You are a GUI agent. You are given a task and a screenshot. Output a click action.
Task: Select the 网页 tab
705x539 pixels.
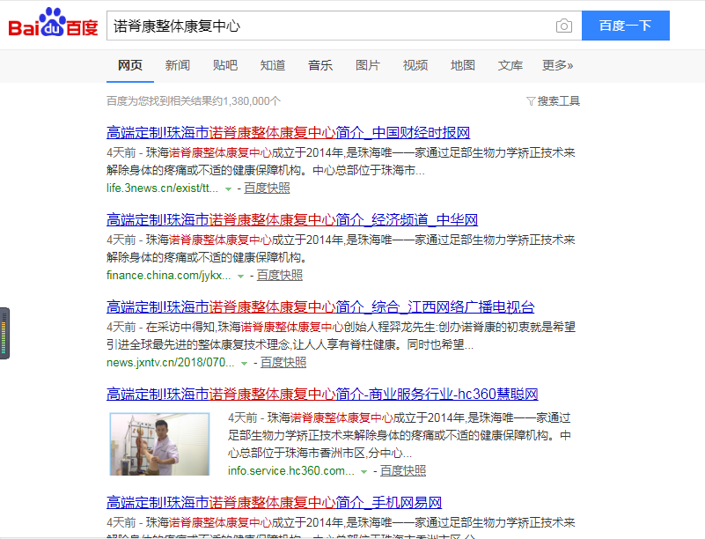(x=130, y=66)
